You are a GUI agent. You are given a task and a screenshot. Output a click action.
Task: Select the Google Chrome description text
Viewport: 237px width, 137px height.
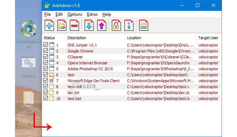coord(80,51)
